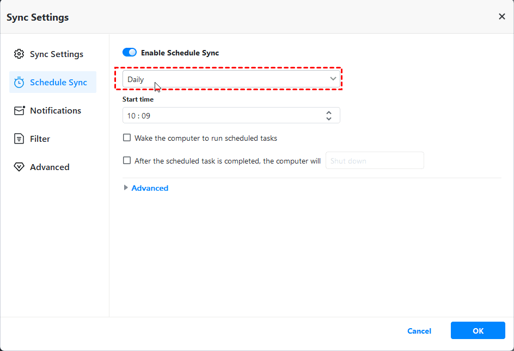Decrease start time with down arrow
This screenshot has height=351, width=514.
pyautogui.click(x=329, y=118)
